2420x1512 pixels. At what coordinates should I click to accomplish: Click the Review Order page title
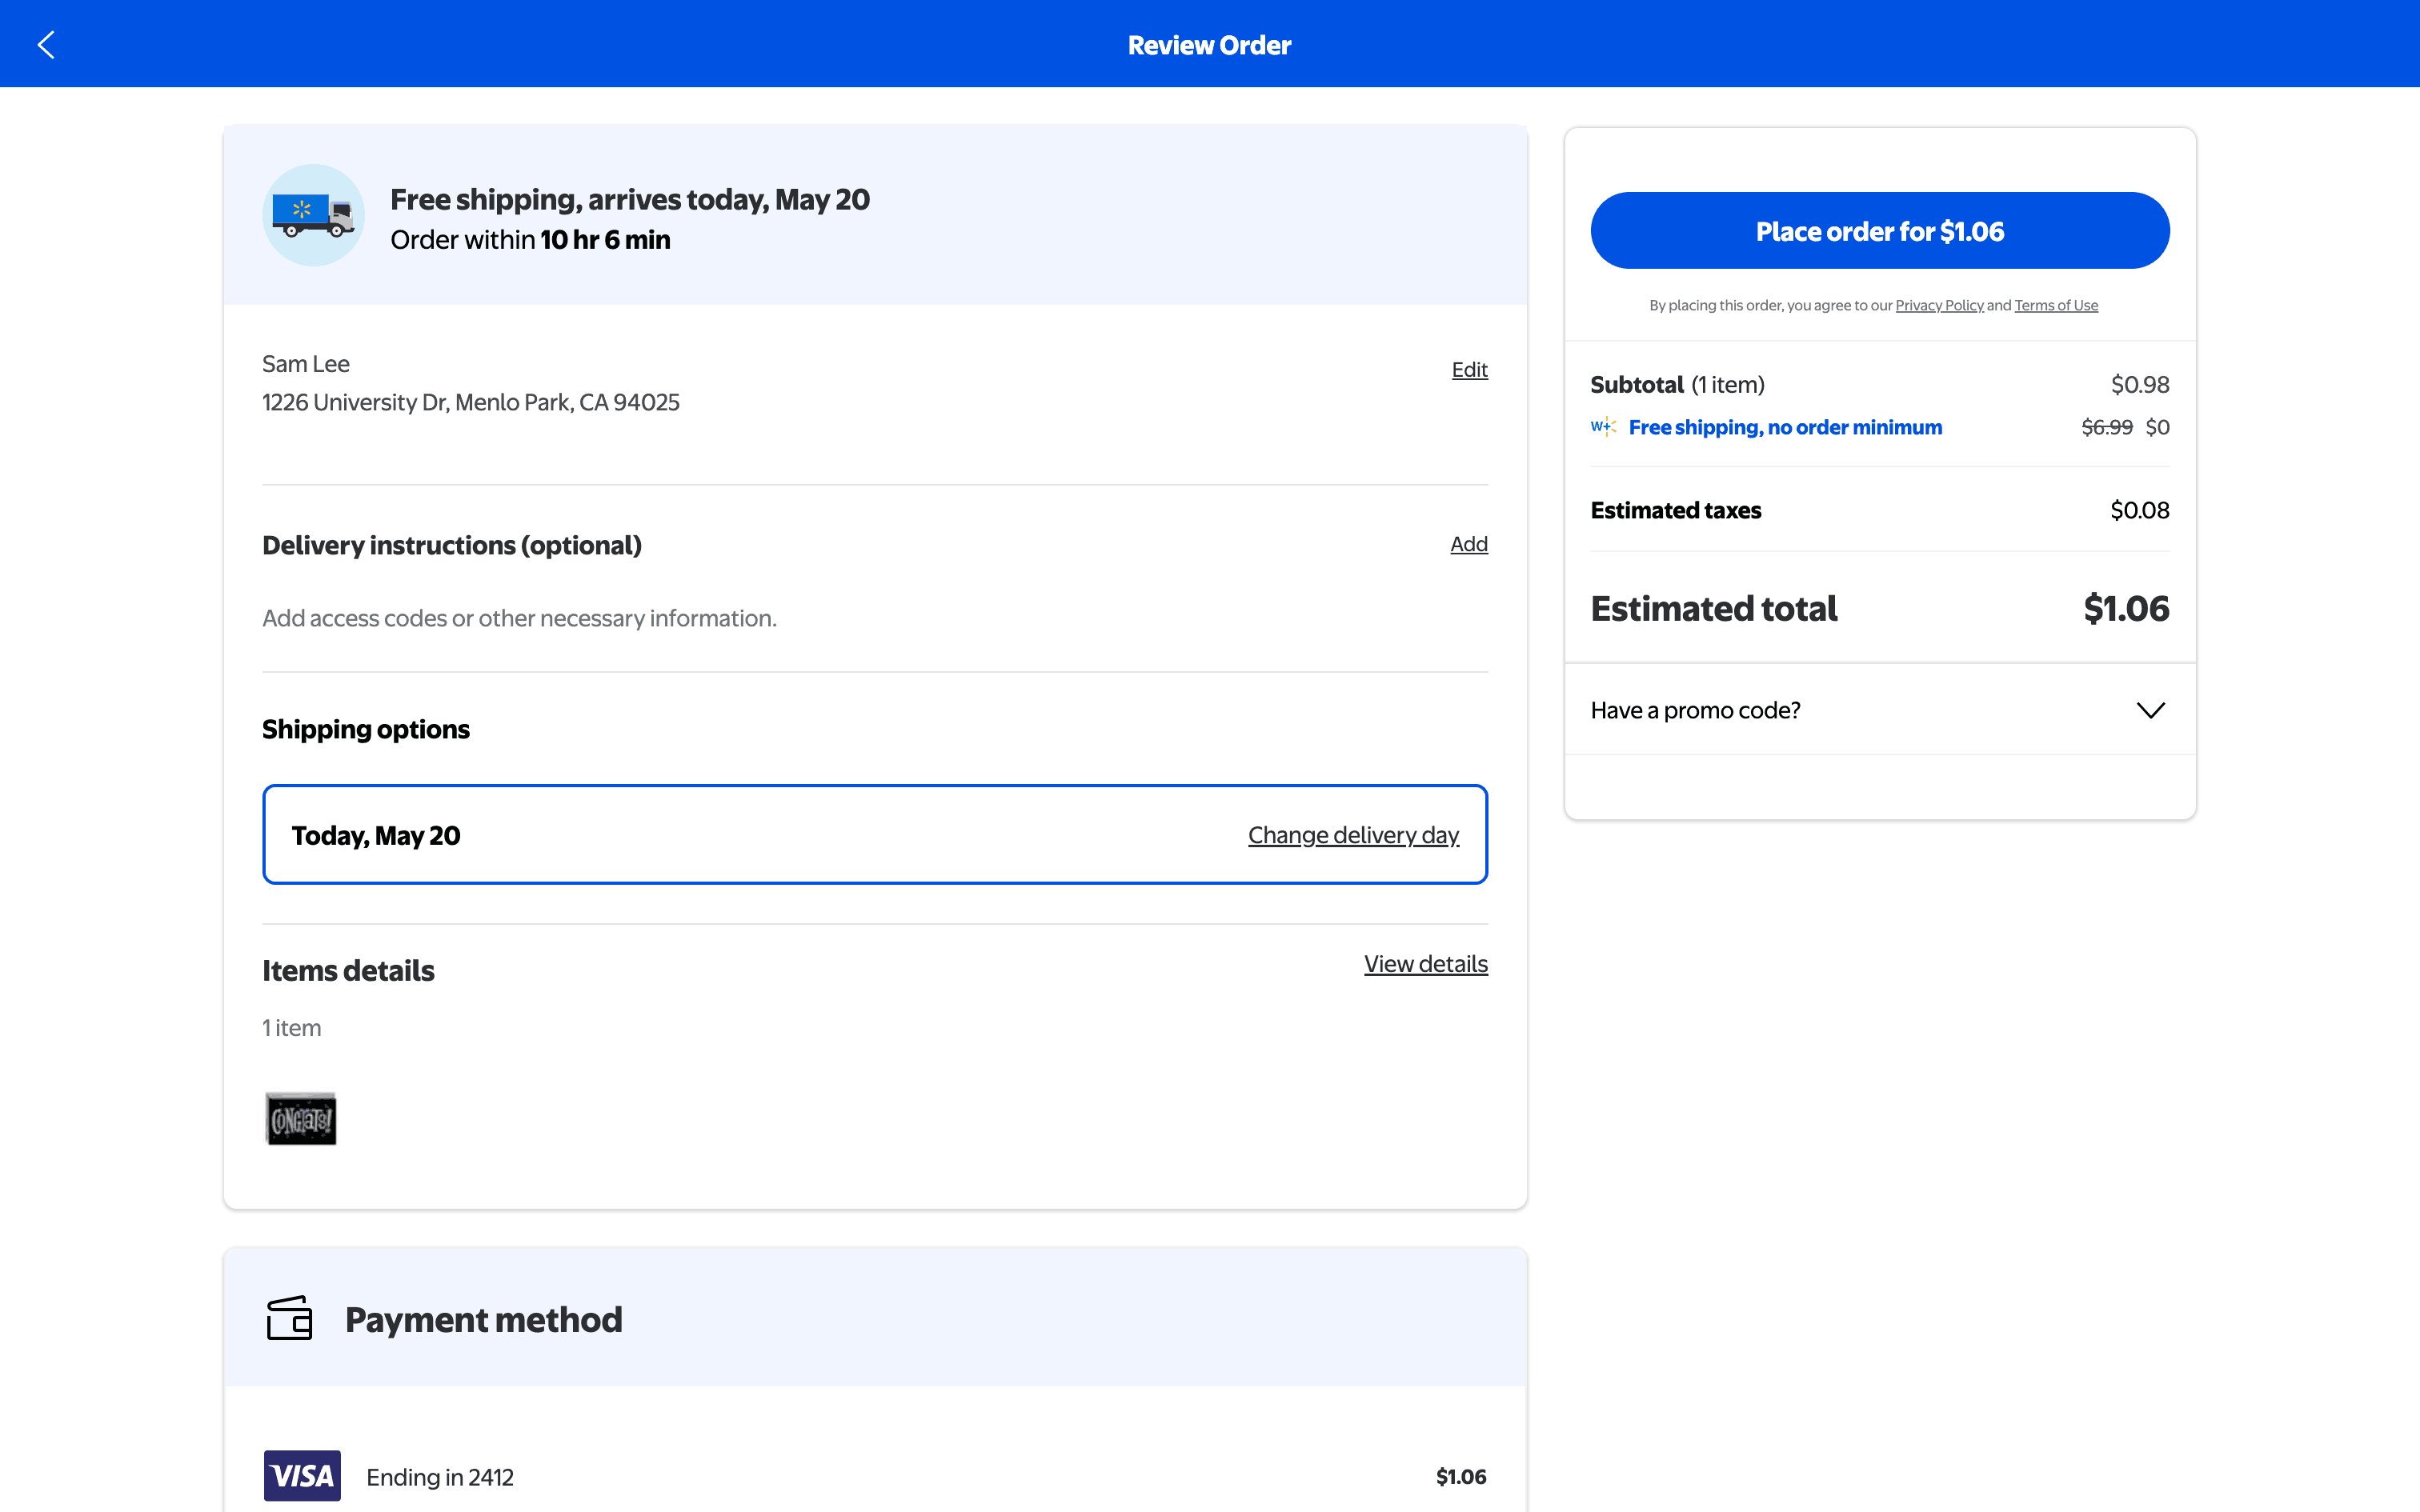[1209, 45]
